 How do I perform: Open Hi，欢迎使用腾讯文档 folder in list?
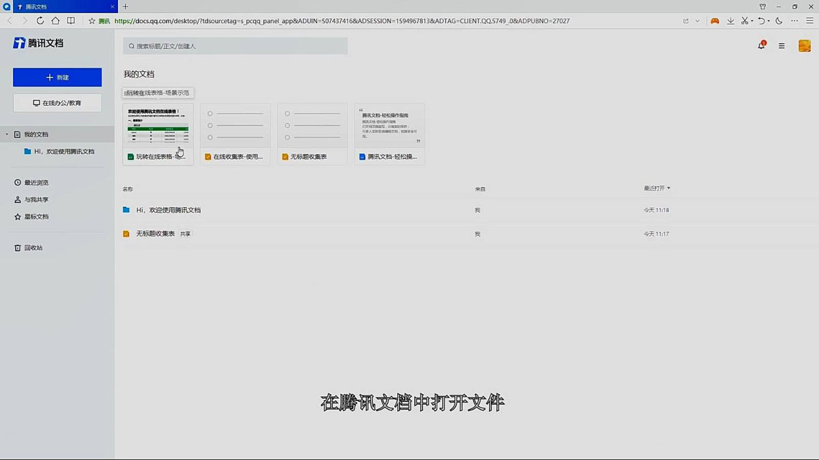(x=169, y=210)
